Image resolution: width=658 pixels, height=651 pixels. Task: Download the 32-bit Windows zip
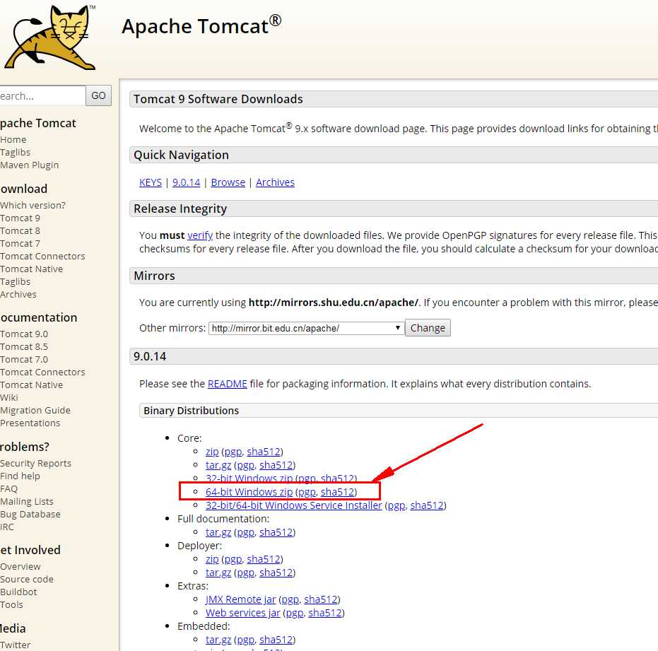(x=249, y=479)
